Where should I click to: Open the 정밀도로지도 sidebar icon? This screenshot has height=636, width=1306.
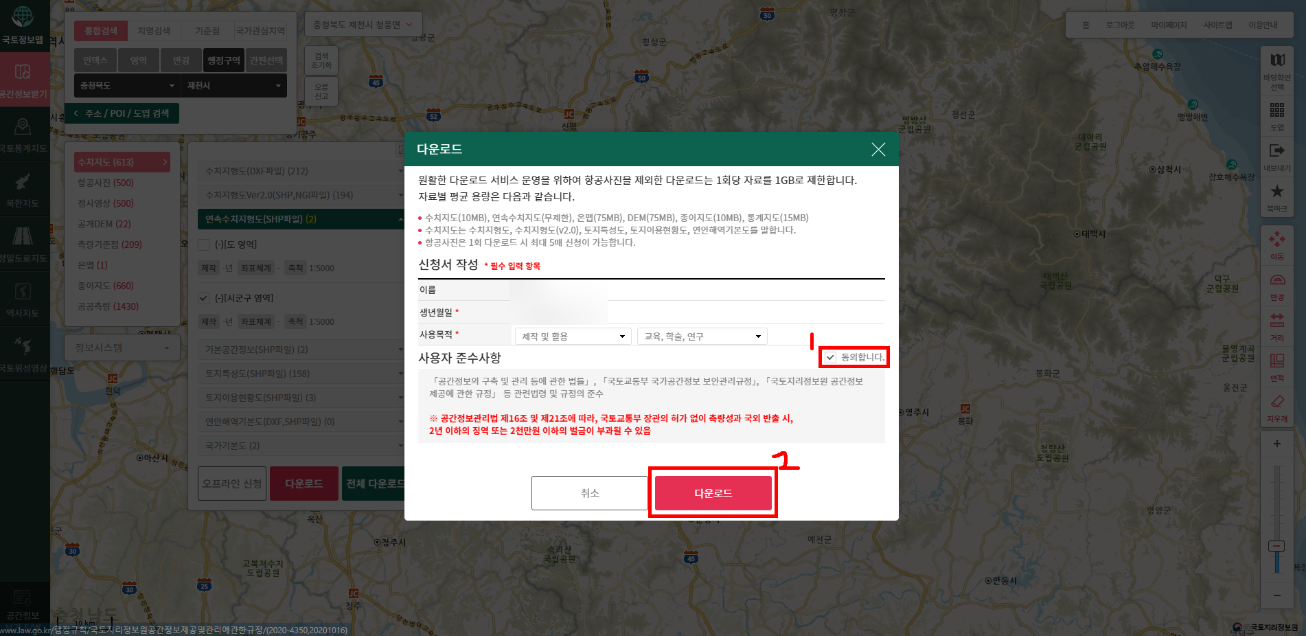[x=23, y=244]
